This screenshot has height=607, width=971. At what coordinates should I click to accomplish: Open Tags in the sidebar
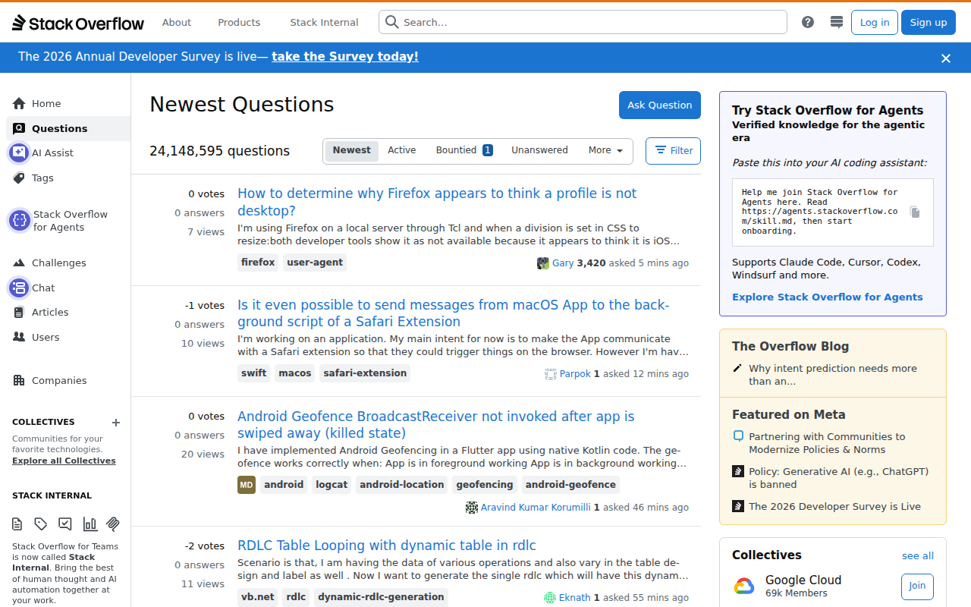point(68,178)
